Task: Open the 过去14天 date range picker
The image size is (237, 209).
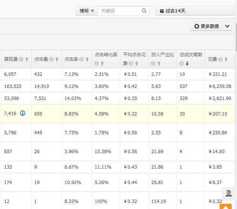Action: (195, 11)
